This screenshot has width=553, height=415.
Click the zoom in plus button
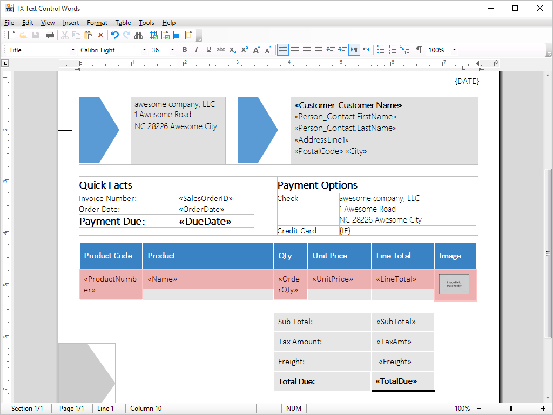[543, 409]
